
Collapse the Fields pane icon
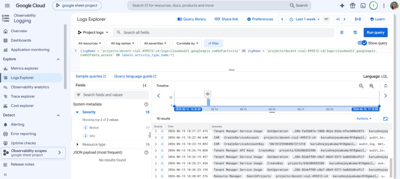tap(144, 86)
